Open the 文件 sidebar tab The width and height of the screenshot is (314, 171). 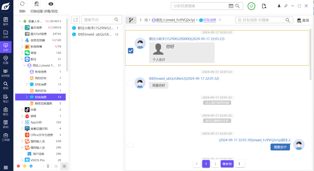pyautogui.click(x=6, y=34)
